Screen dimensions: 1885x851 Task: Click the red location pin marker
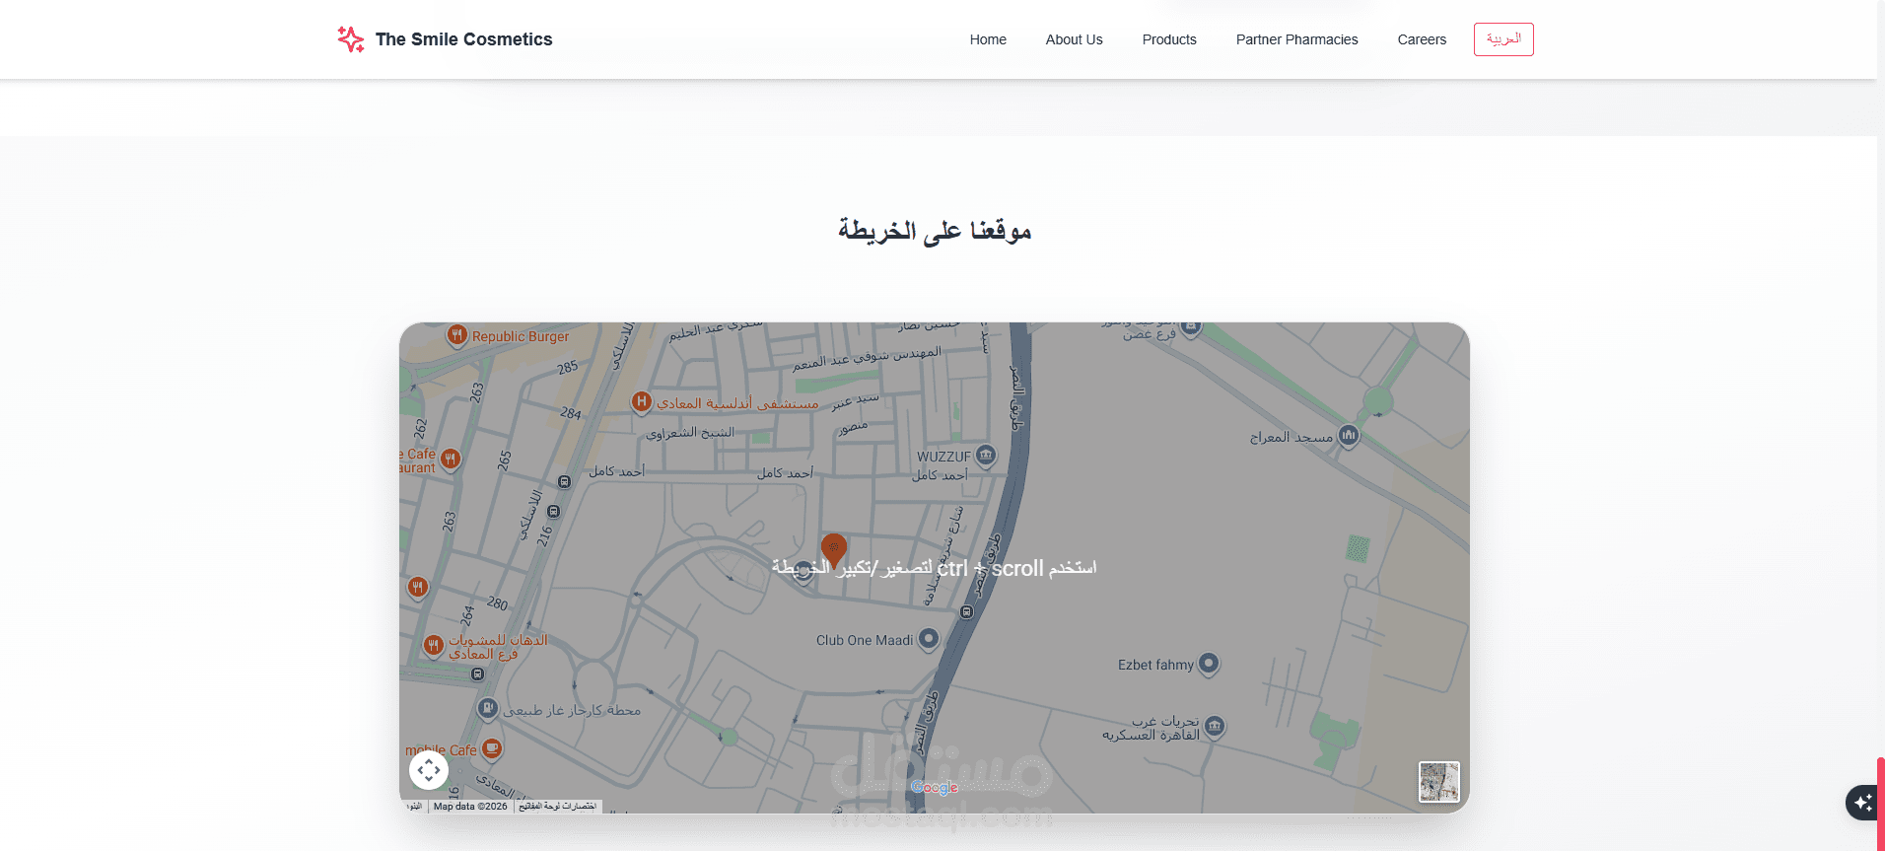[x=834, y=550]
